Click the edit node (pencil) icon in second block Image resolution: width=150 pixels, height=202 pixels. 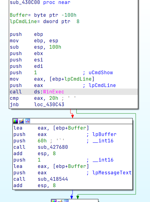point(22,121)
